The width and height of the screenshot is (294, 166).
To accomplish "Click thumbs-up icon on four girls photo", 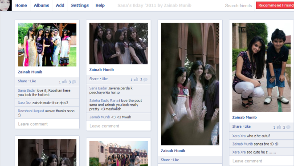I will click(x=136, y=79).
